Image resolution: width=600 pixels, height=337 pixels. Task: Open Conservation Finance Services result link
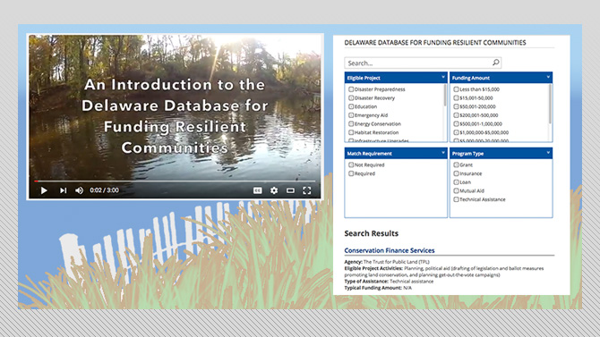(x=390, y=250)
